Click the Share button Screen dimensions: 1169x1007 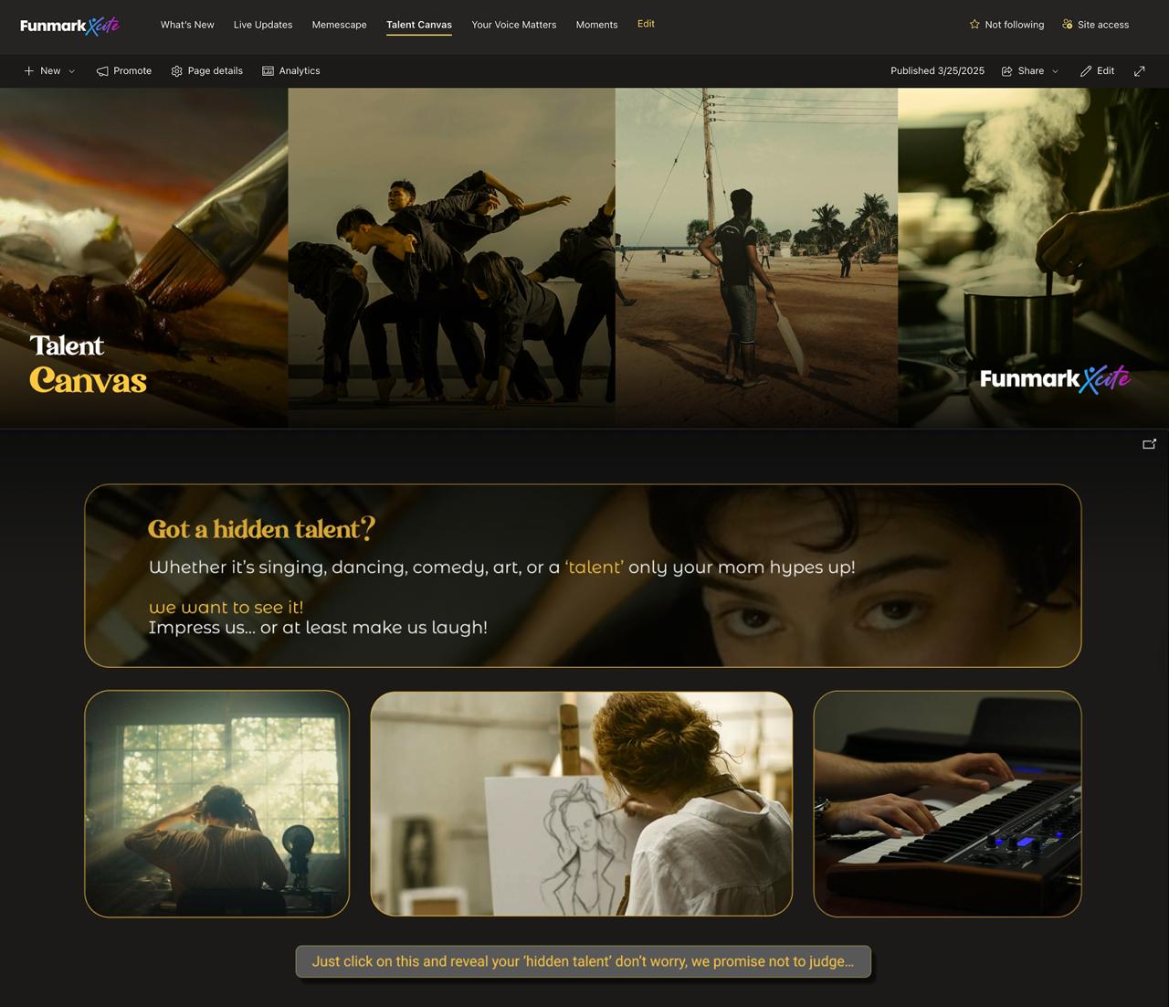[x=1023, y=70]
